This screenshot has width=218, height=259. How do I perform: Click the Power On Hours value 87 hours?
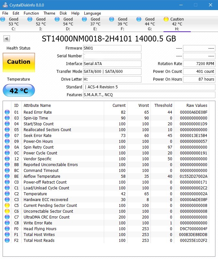pos(199,79)
